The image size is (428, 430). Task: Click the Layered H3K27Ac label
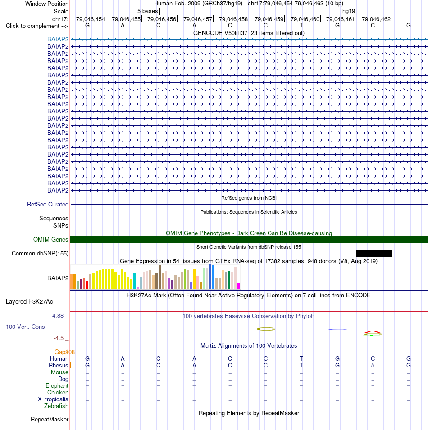[x=29, y=302]
